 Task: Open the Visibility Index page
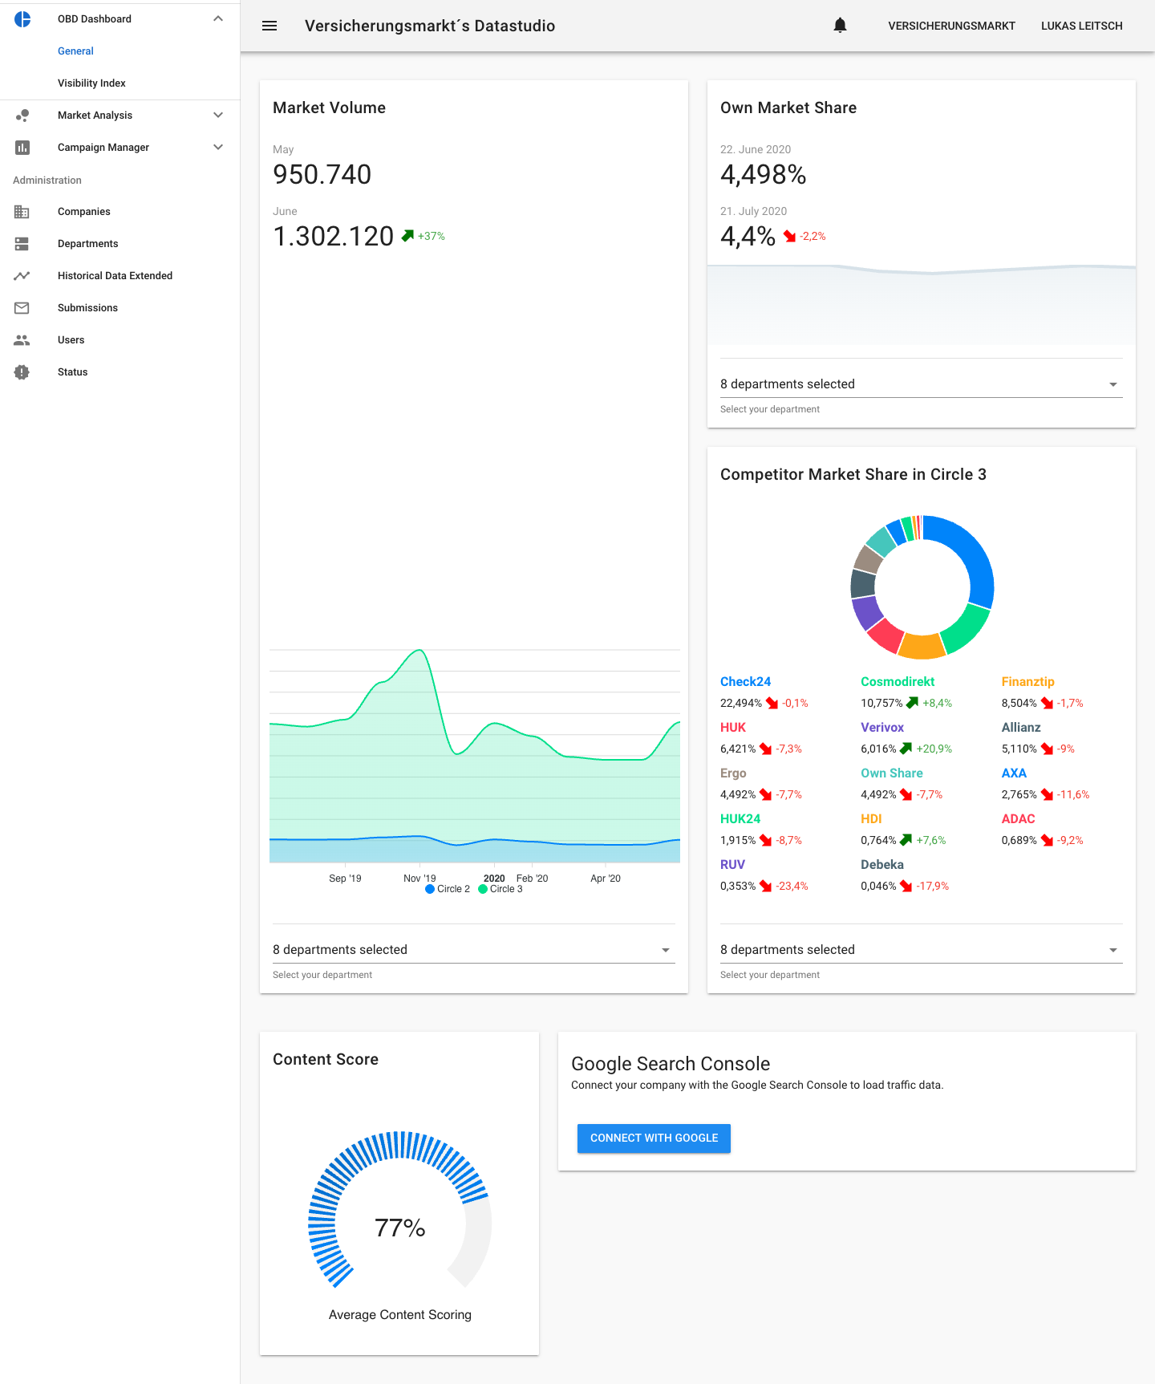pos(91,83)
